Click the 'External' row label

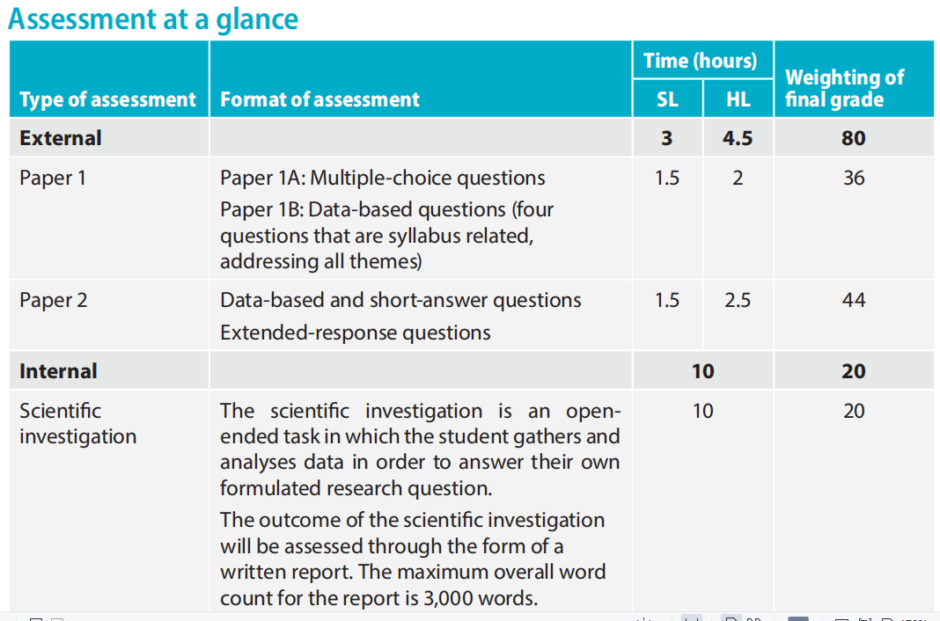click(61, 138)
